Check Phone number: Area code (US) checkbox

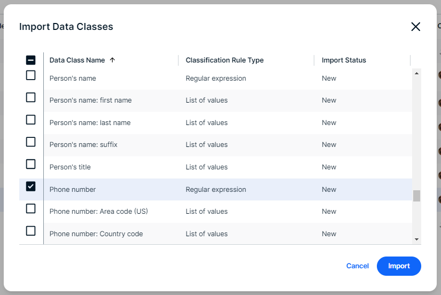tap(31, 208)
